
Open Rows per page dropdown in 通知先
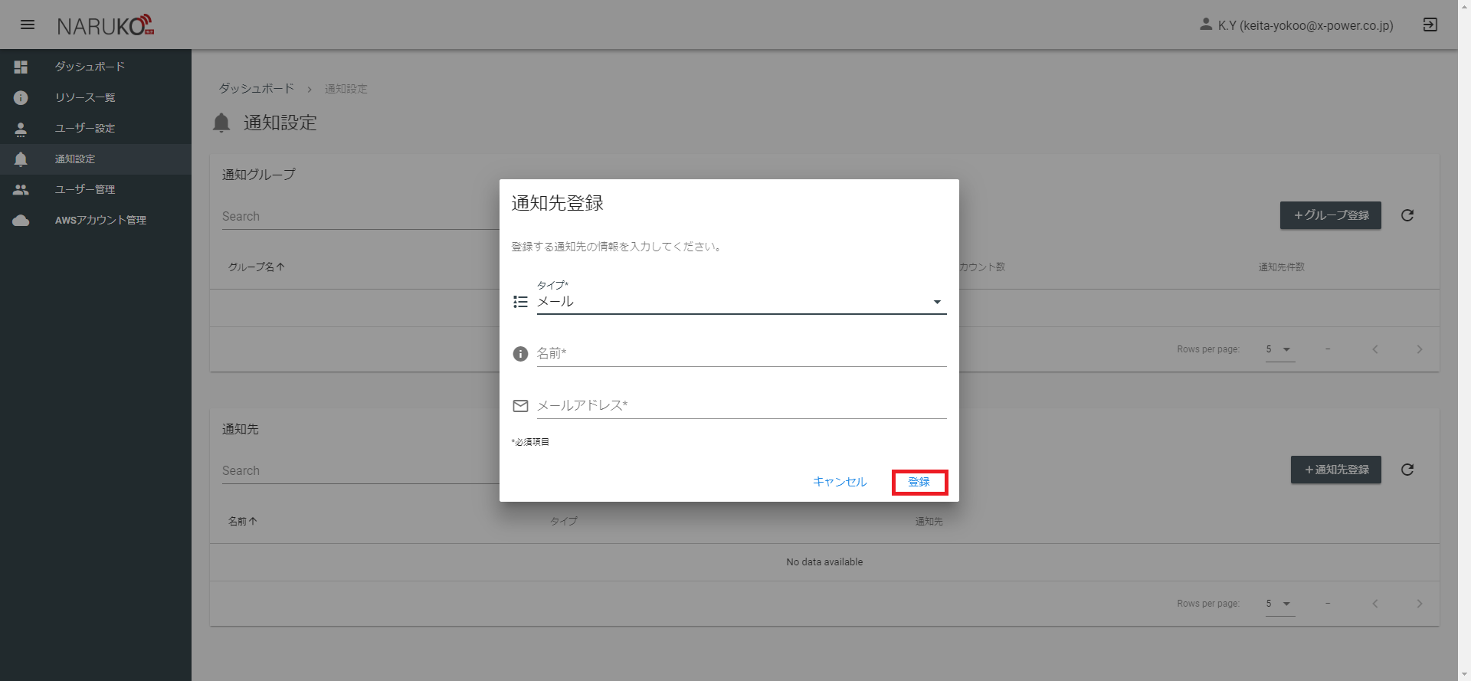point(1280,604)
